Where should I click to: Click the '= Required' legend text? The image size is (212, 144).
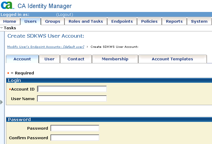click(x=22, y=73)
